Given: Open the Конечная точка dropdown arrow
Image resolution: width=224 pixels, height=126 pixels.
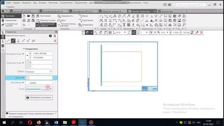Looking at the screenshot, I should (23, 63).
